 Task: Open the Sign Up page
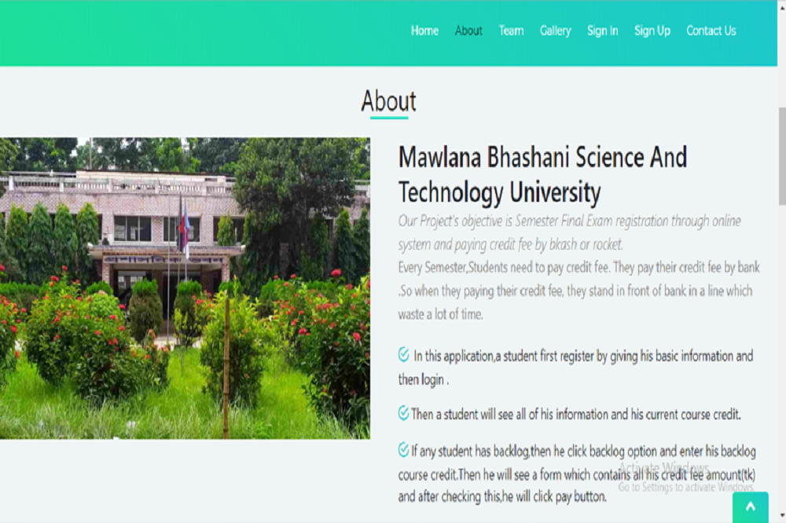[x=652, y=31]
